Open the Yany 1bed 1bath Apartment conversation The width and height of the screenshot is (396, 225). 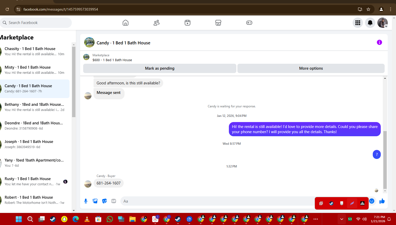tap(35, 163)
